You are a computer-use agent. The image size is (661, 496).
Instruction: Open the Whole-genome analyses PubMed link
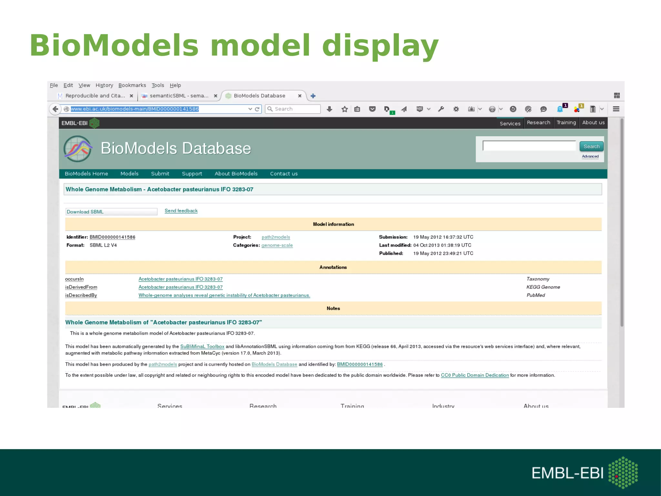[224, 295]
